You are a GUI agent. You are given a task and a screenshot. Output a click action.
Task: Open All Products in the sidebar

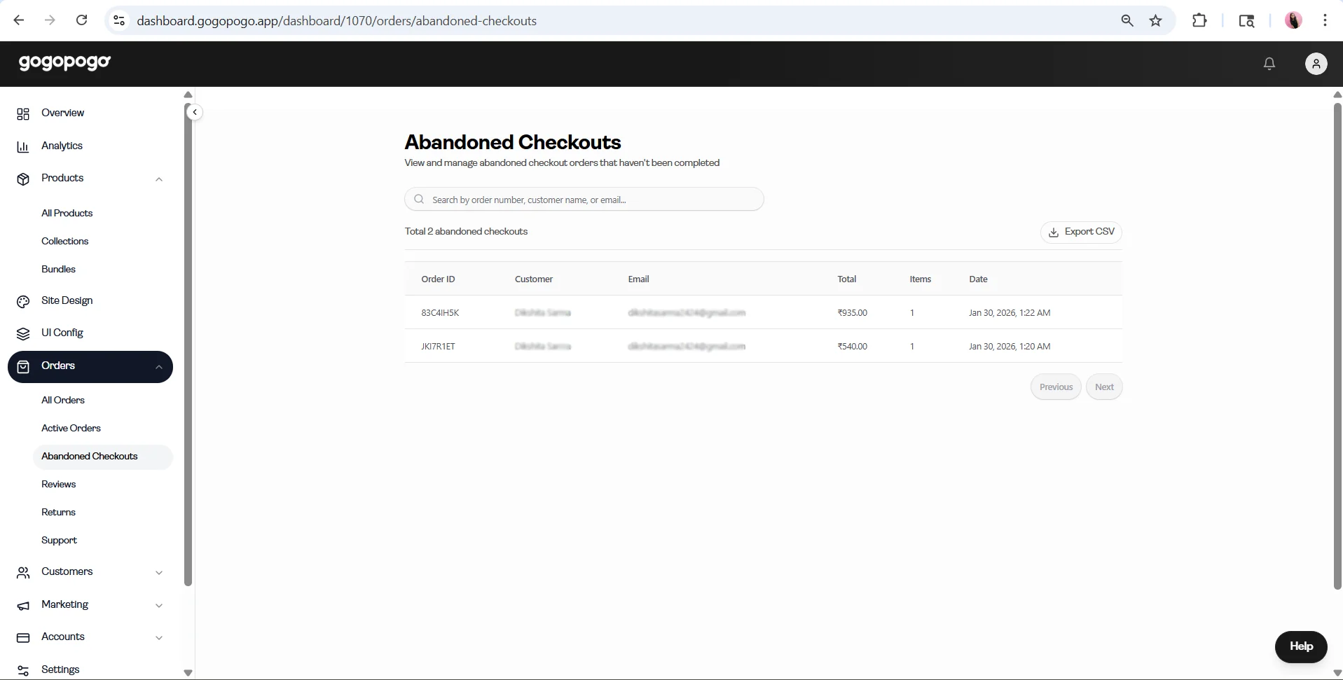tap(67, 213)
